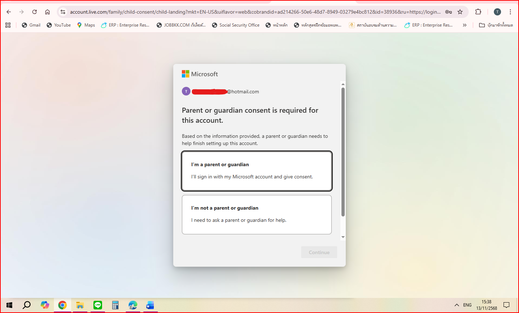The height and width of the screenshot is (313, 519).
Task: Open File Explorer from the taskbar
Action: pyautogui.click(x=80, y=305)
